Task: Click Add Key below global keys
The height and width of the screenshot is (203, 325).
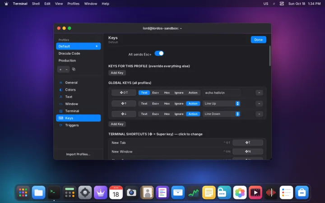Action: coord(117,124)
